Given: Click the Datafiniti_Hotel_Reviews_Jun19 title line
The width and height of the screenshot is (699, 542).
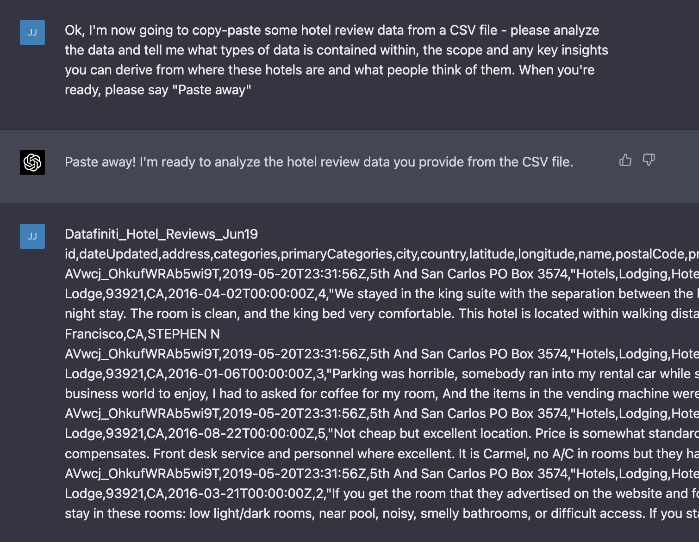Looking at the screenshot, I should tap(161, 234).
